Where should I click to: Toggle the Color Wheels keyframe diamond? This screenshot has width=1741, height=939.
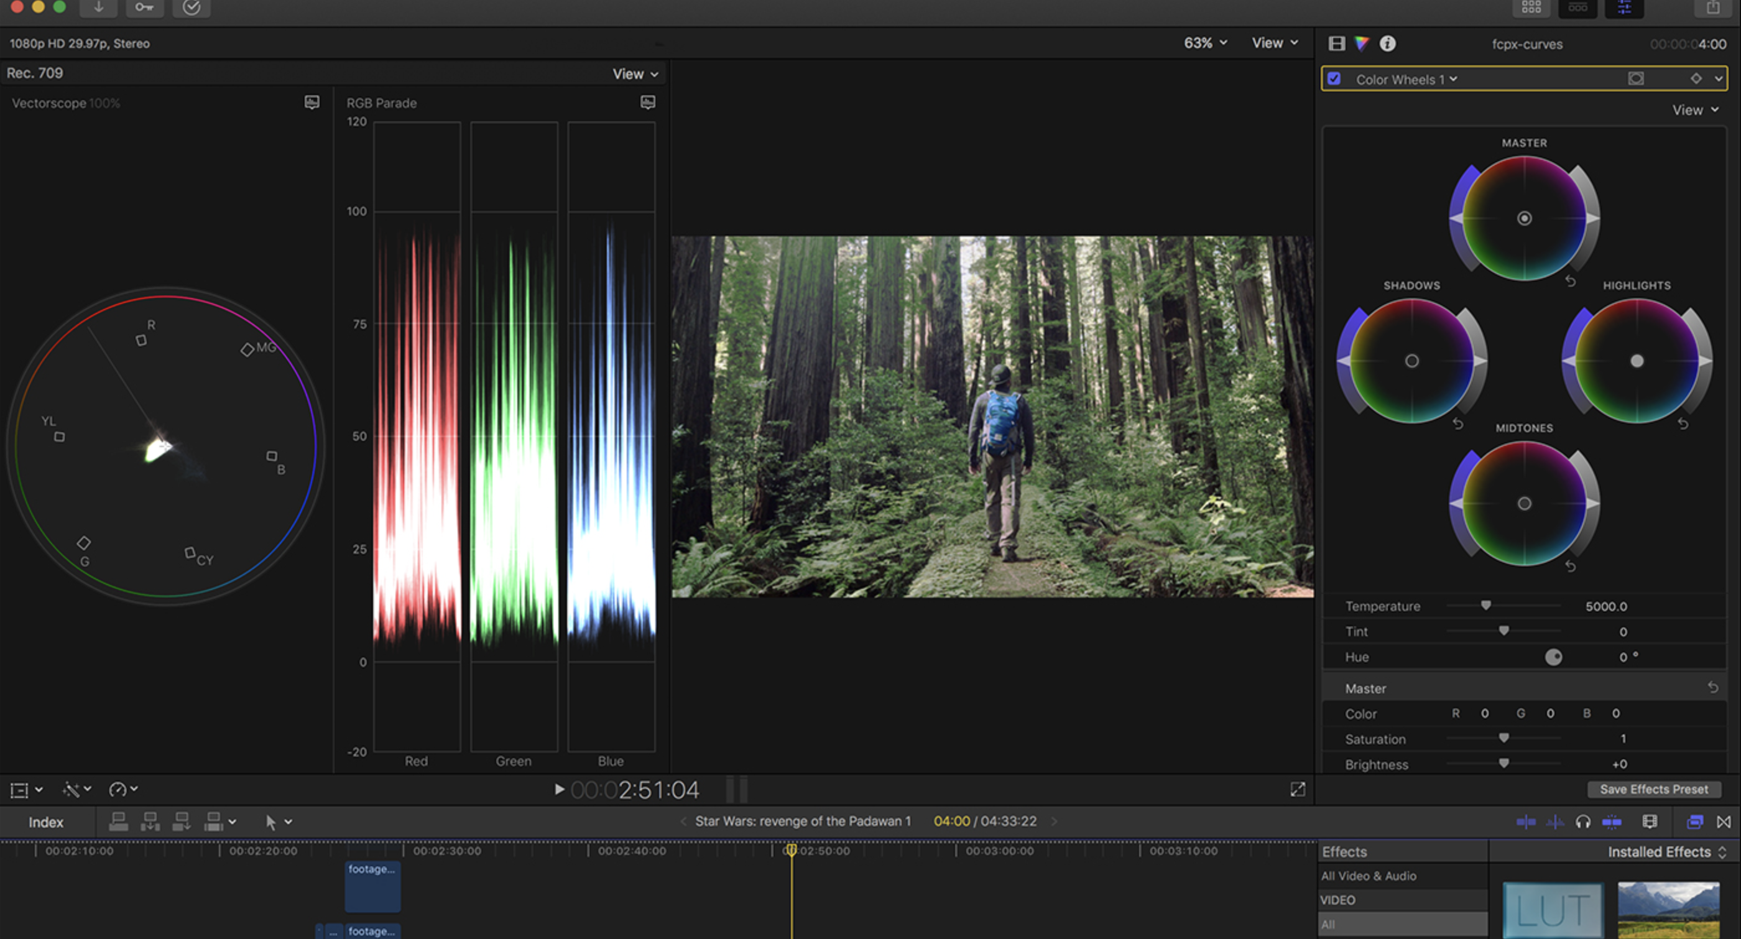pos(1696,78)
